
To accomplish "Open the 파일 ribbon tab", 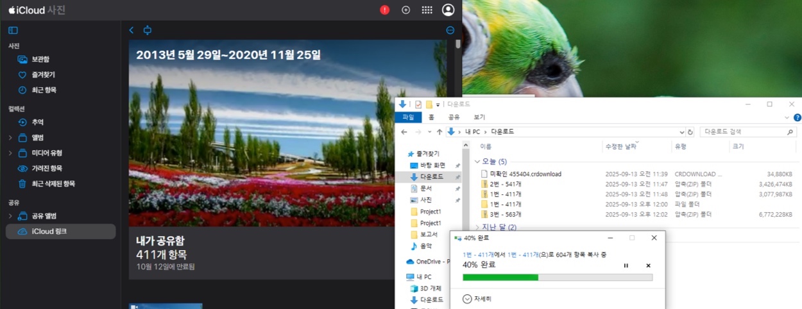I will (x=408, y=117).
